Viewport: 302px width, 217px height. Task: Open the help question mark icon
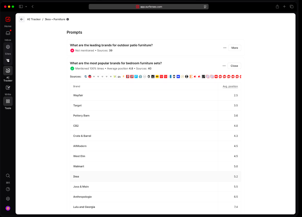click(x=8, y=189)
